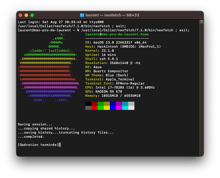The image size is (220, 178).
Task: Click the '[Opération terminée]' text
Action: pos(38,145)
